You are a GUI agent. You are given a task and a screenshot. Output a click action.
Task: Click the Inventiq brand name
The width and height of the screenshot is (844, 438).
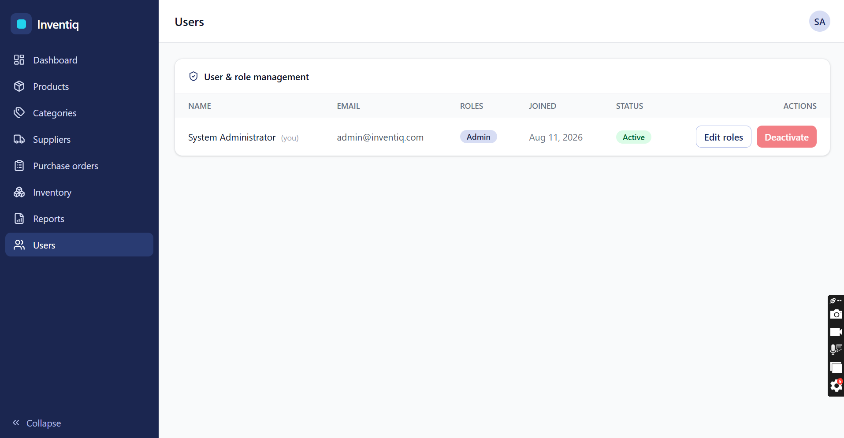tap(58, 25)
